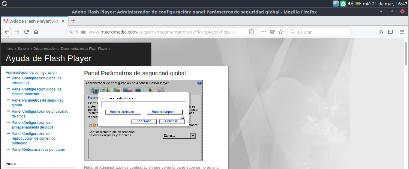
Task: Click the Confiar en esta ubicación text field
Action: pos(143,104)
